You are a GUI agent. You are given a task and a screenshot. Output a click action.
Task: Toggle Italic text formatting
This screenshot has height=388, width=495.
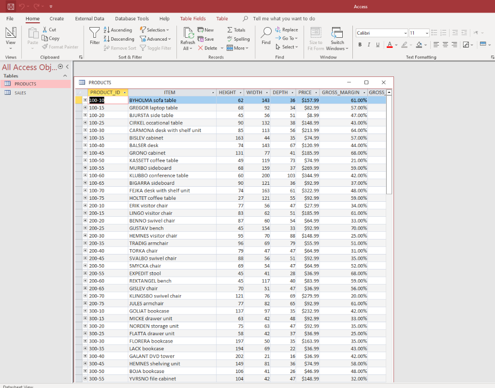369,45
